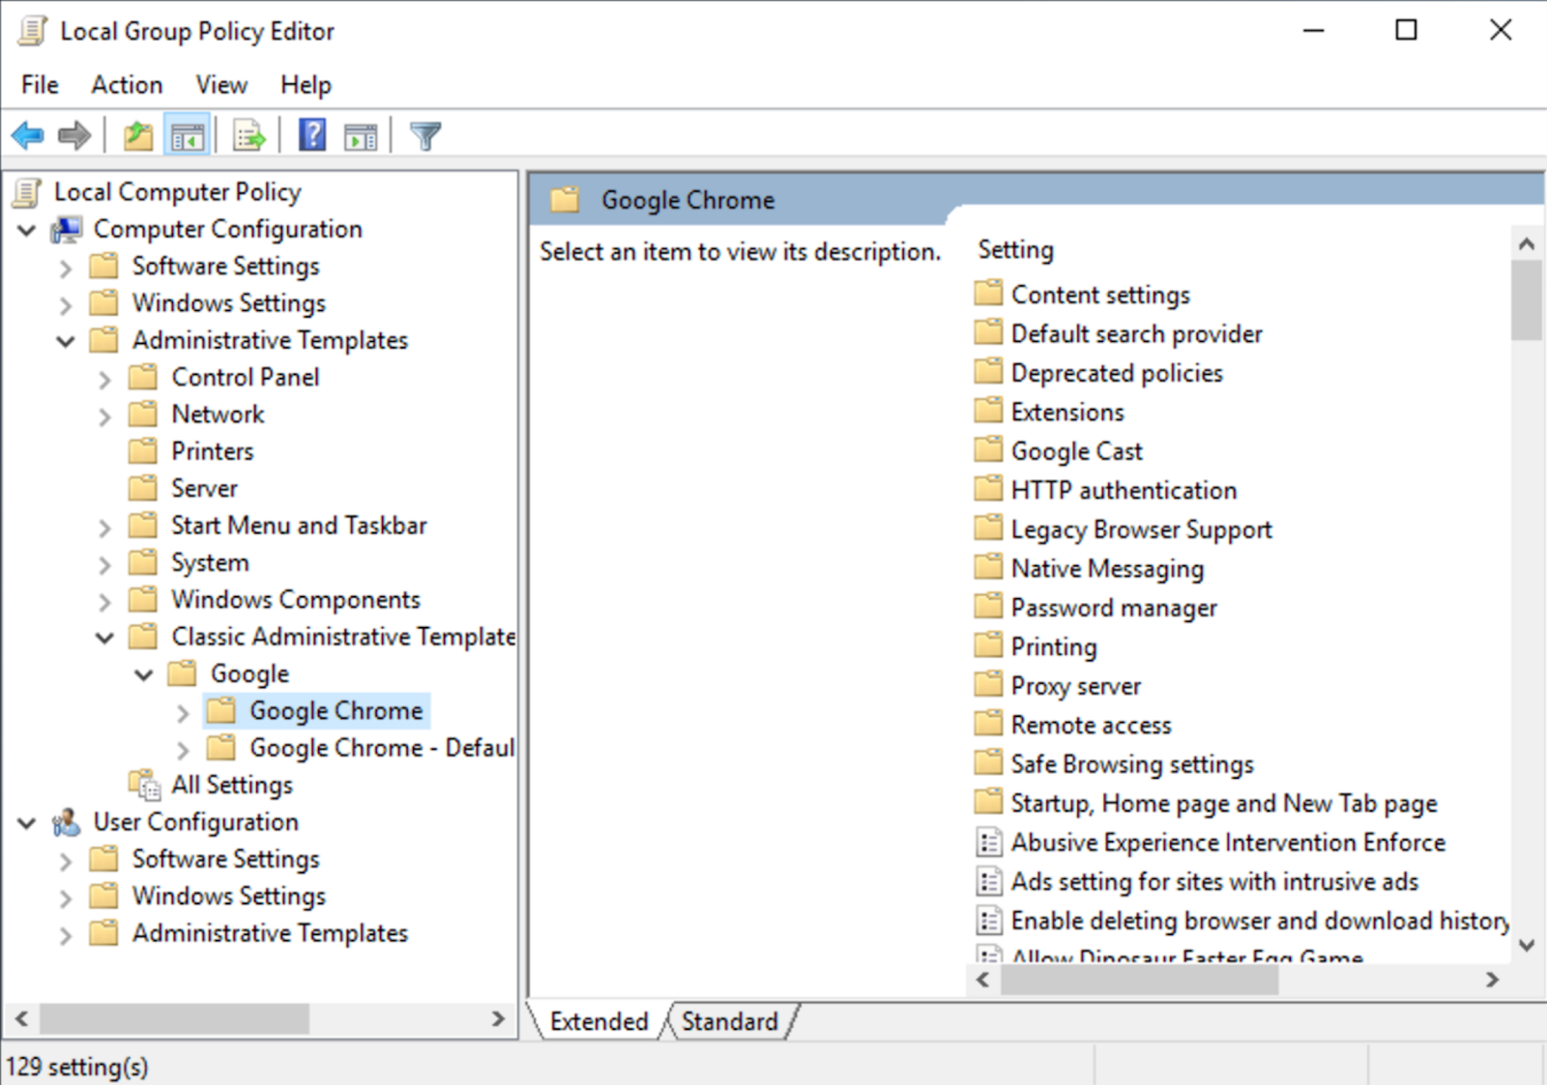1547x1085 pixels.
Task: Collapse the Computer Configuration node
Action: [x=27, y=231]
